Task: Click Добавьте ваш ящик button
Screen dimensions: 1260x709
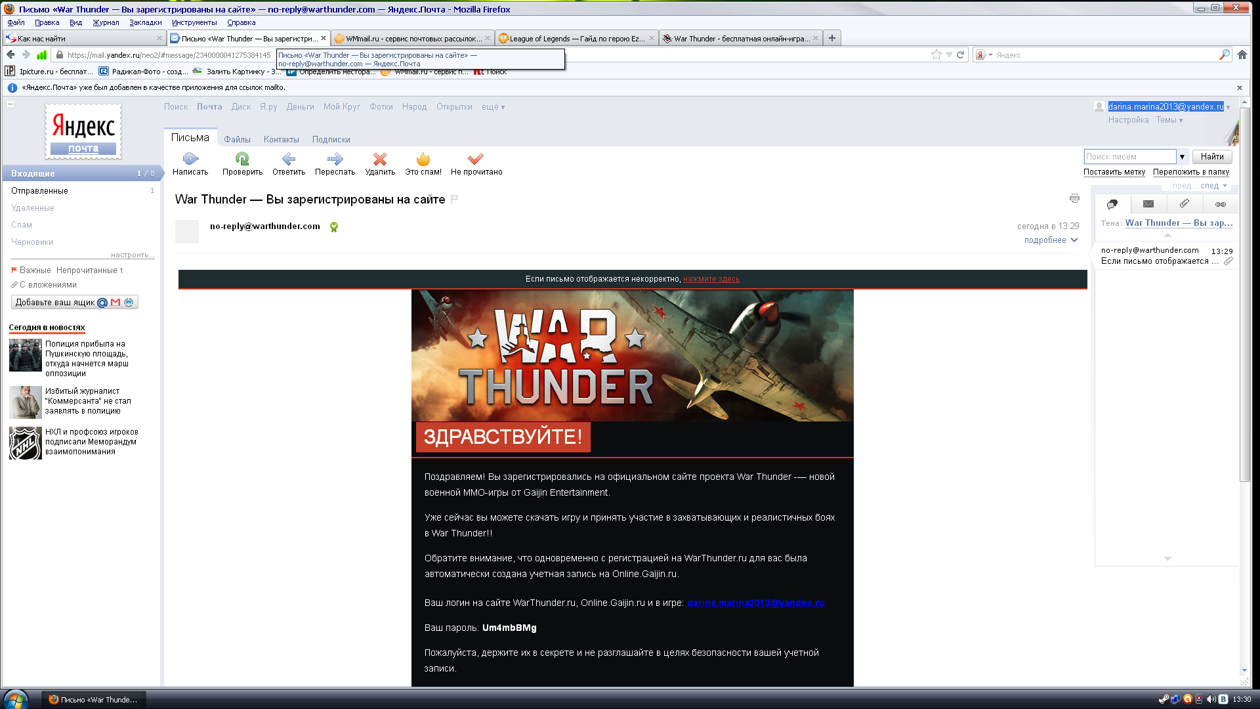Action: click(x=75, y=303)
